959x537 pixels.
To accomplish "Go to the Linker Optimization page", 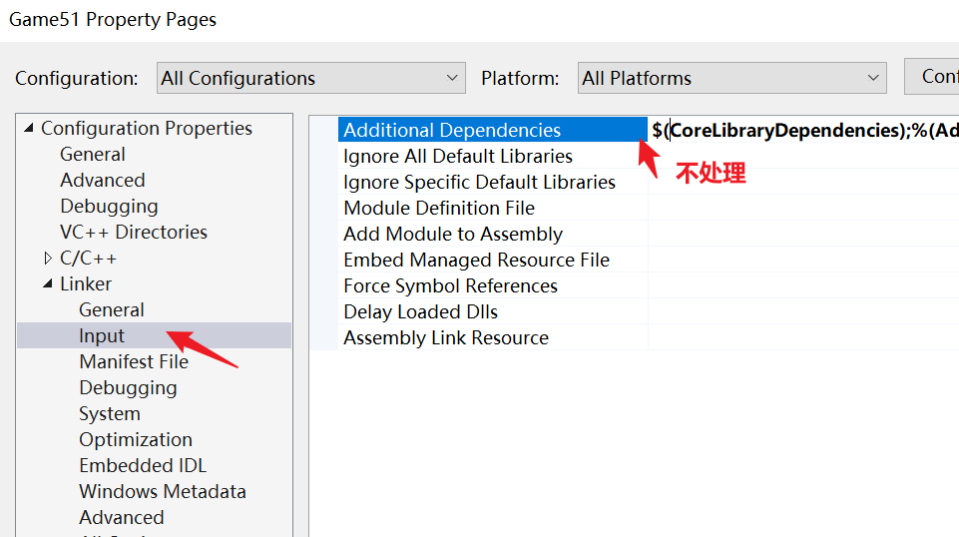I will [x=136, y=439].
